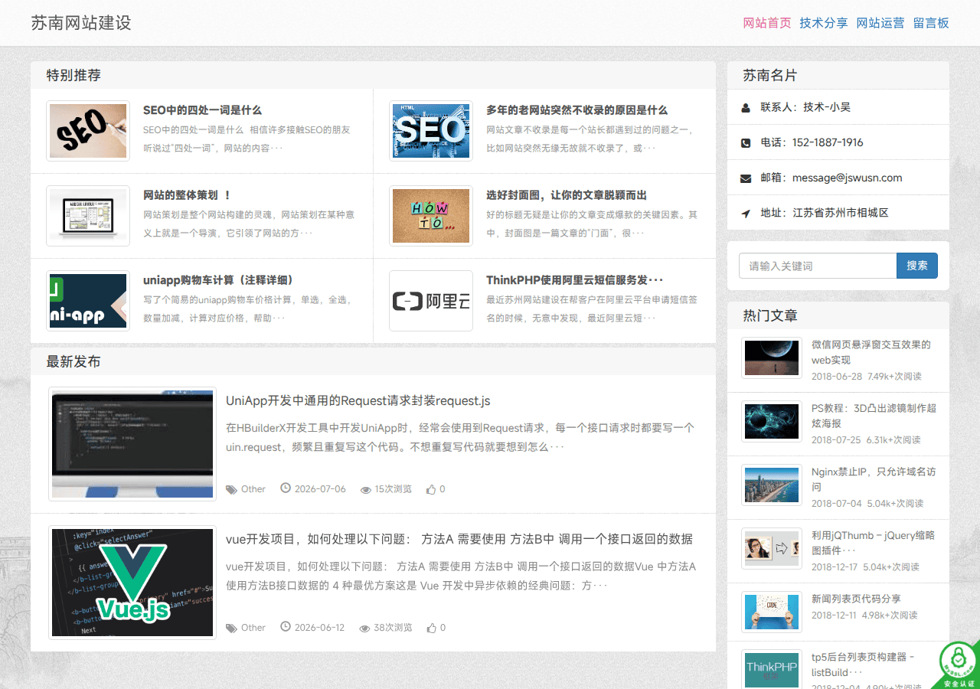980x689 pixels.
Task: Click the code editor thumbnail of UniApp article
Action: coord(132,444)
